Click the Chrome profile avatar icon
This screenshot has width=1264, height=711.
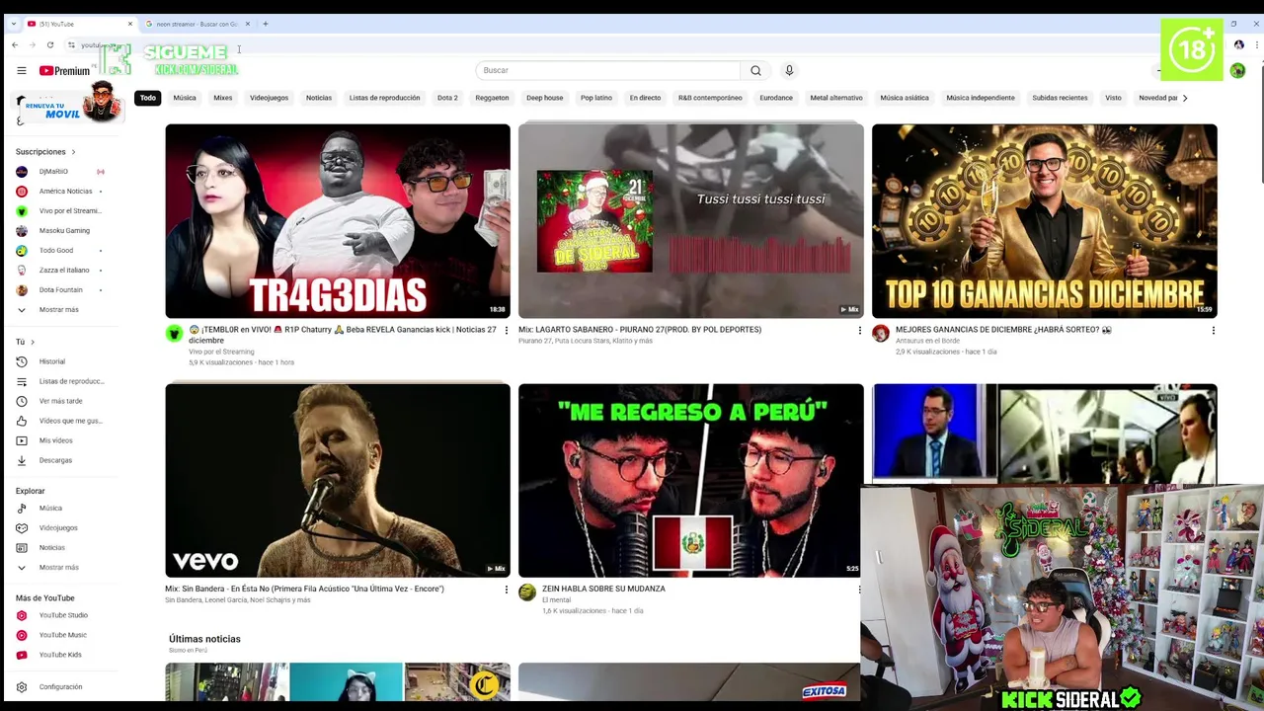1238,44
